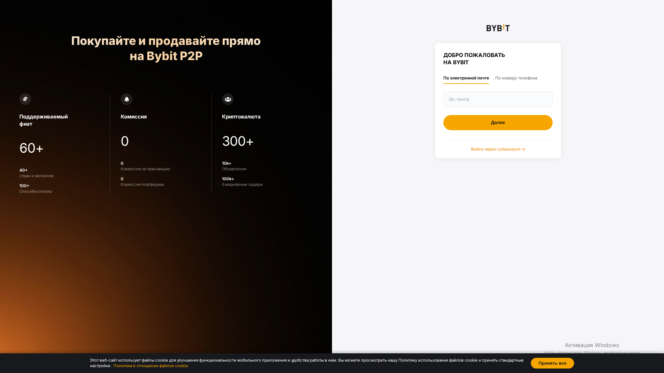This screenshot has width=664, height=373.
Task: Click the Ежедневные ордера label
Action: (242, 184)
